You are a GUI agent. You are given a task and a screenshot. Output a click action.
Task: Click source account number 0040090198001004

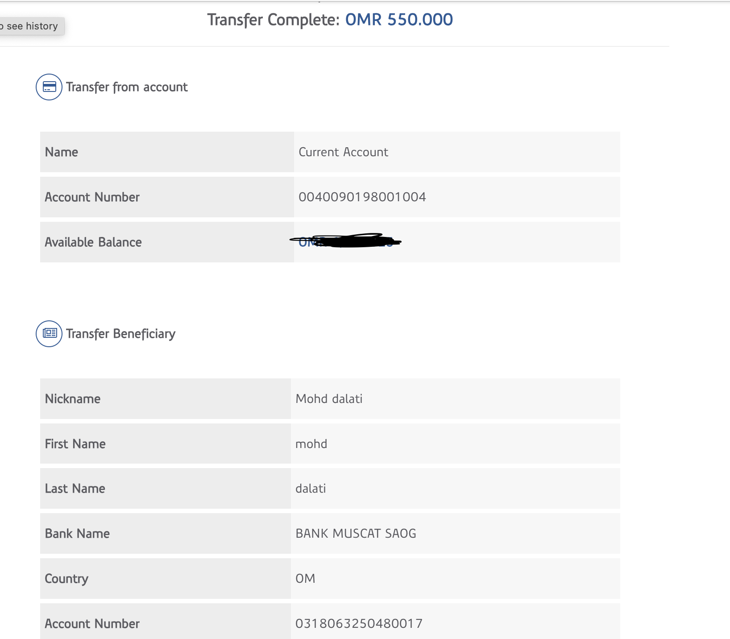point(362,197)
